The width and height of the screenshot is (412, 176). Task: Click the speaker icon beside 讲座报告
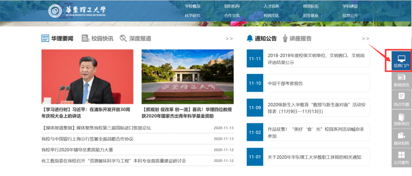point(285,38)
